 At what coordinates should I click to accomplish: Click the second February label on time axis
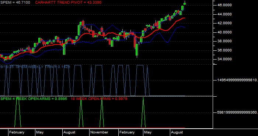point(127,132)
